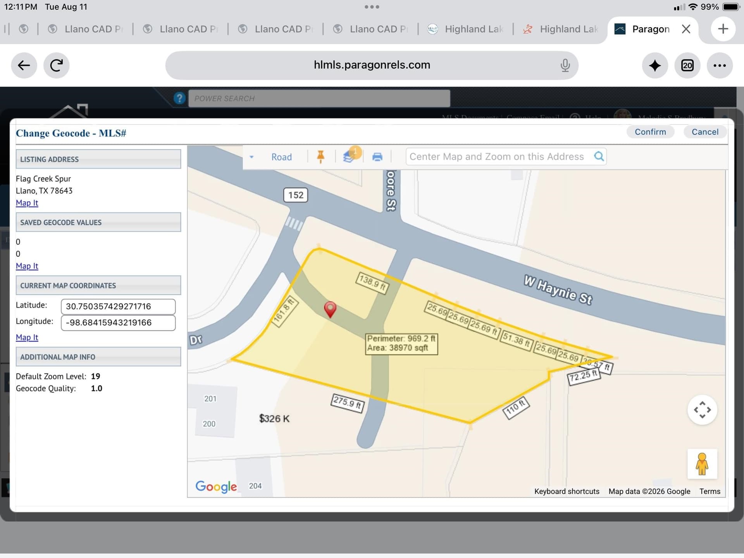
Task: Tap the battery indicator in the status bar
Action: click(731, 7)
